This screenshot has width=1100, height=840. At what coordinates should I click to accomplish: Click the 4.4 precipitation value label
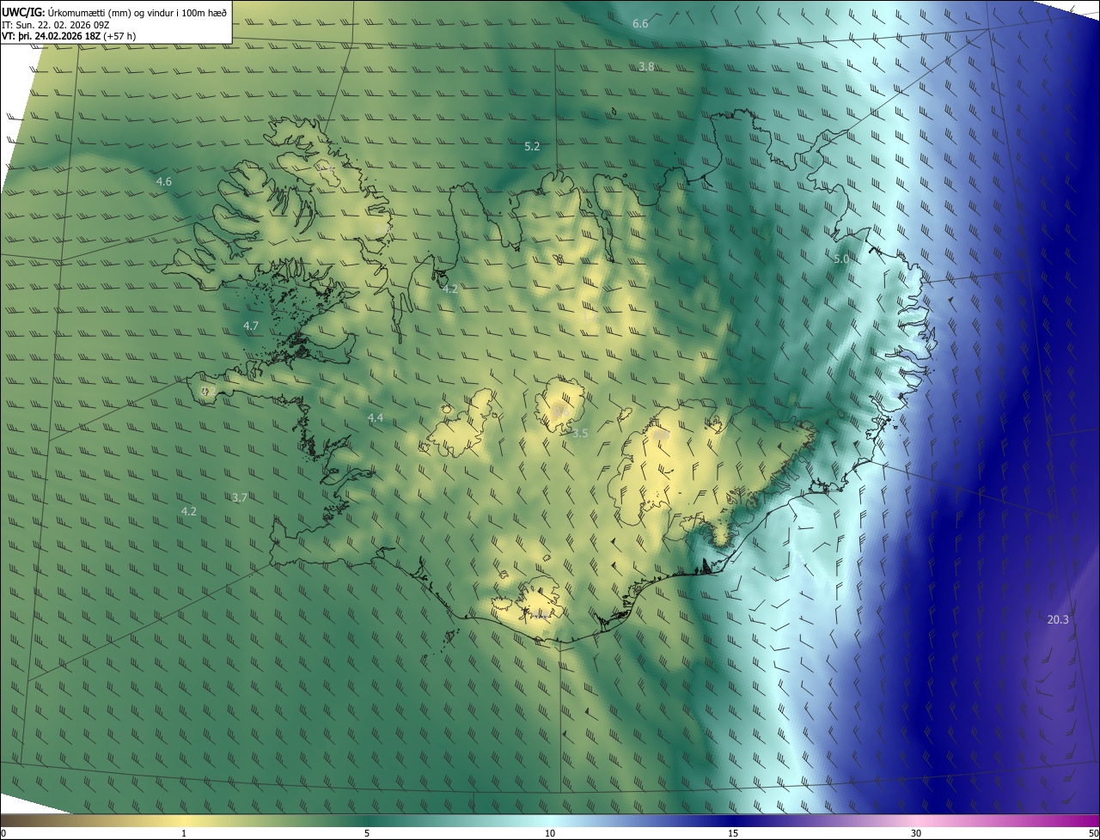tap(376, 417)
